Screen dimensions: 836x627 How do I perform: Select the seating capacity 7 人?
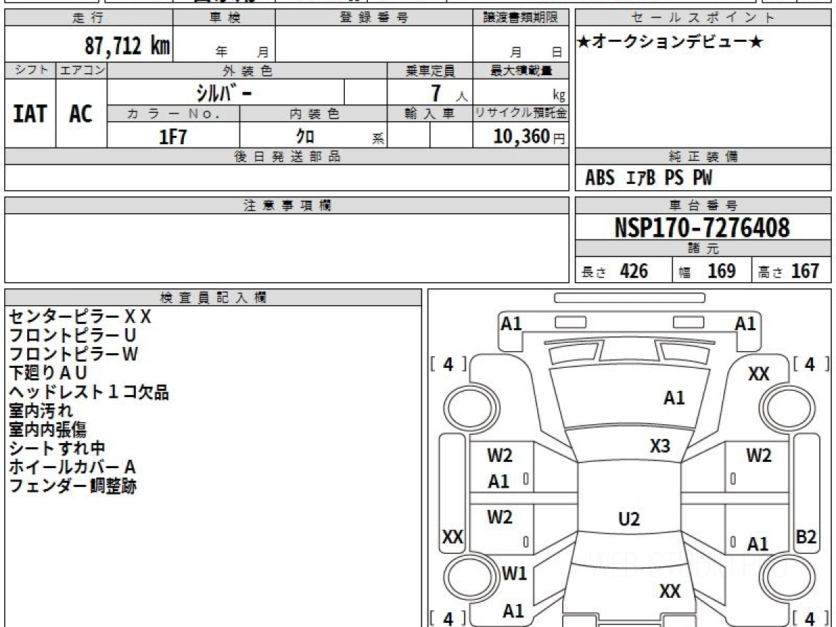click(x=449, y=93)
